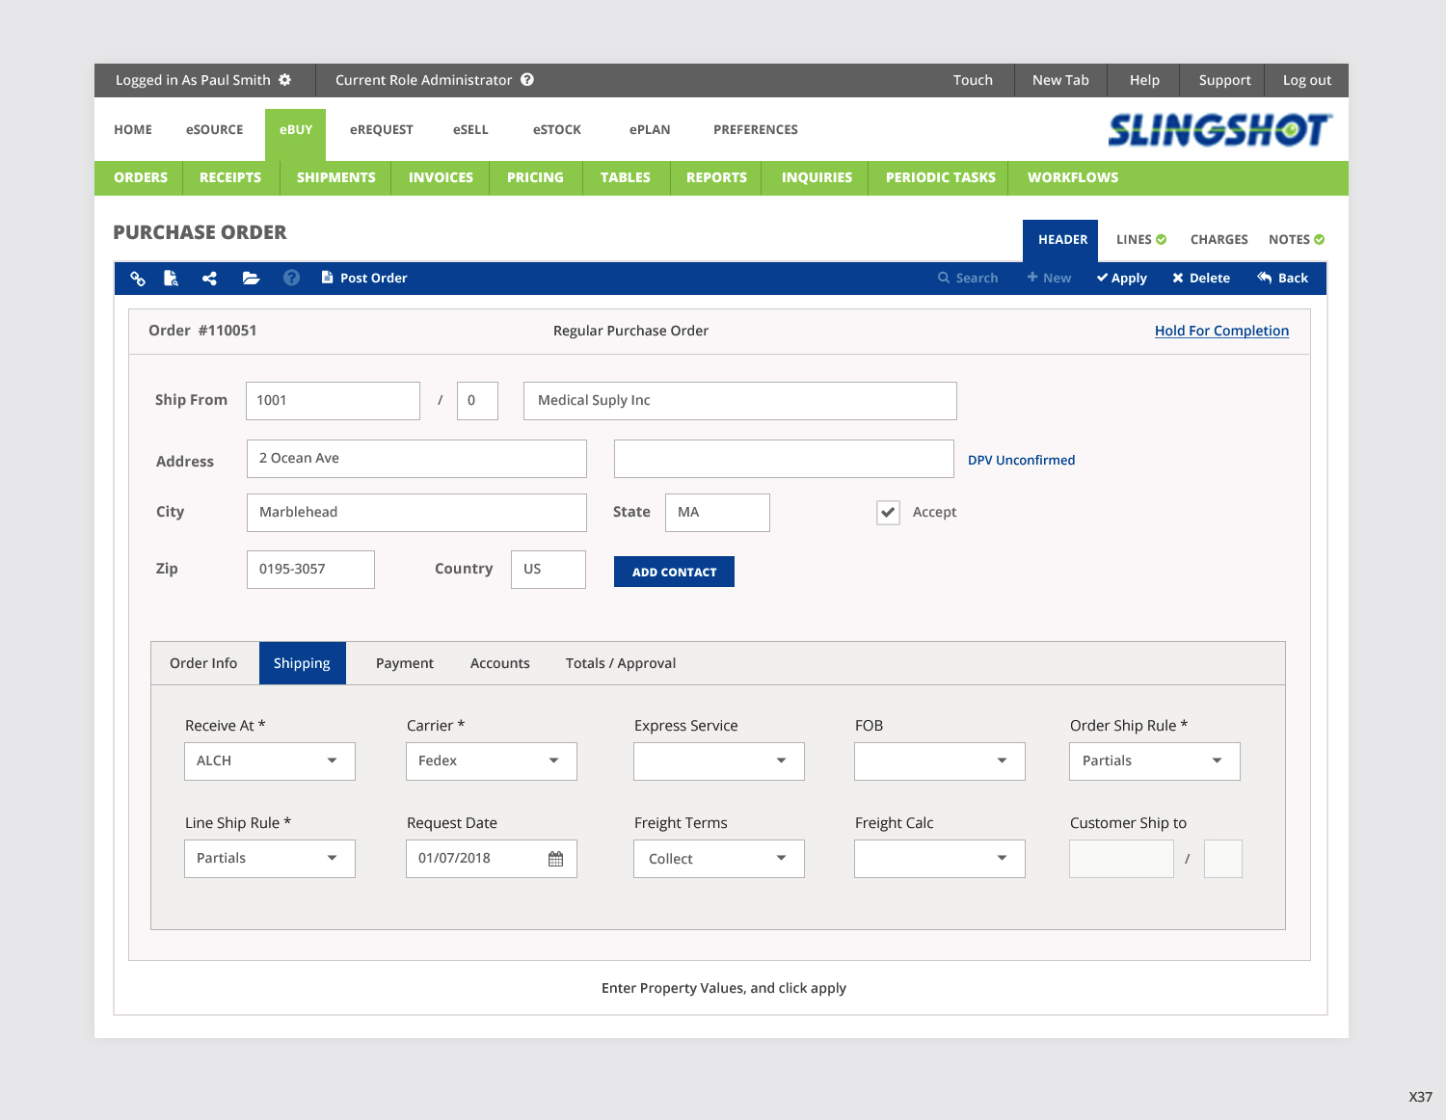
Task: Click the Hold For Completion link
Action: click(x=1221, y=331)
